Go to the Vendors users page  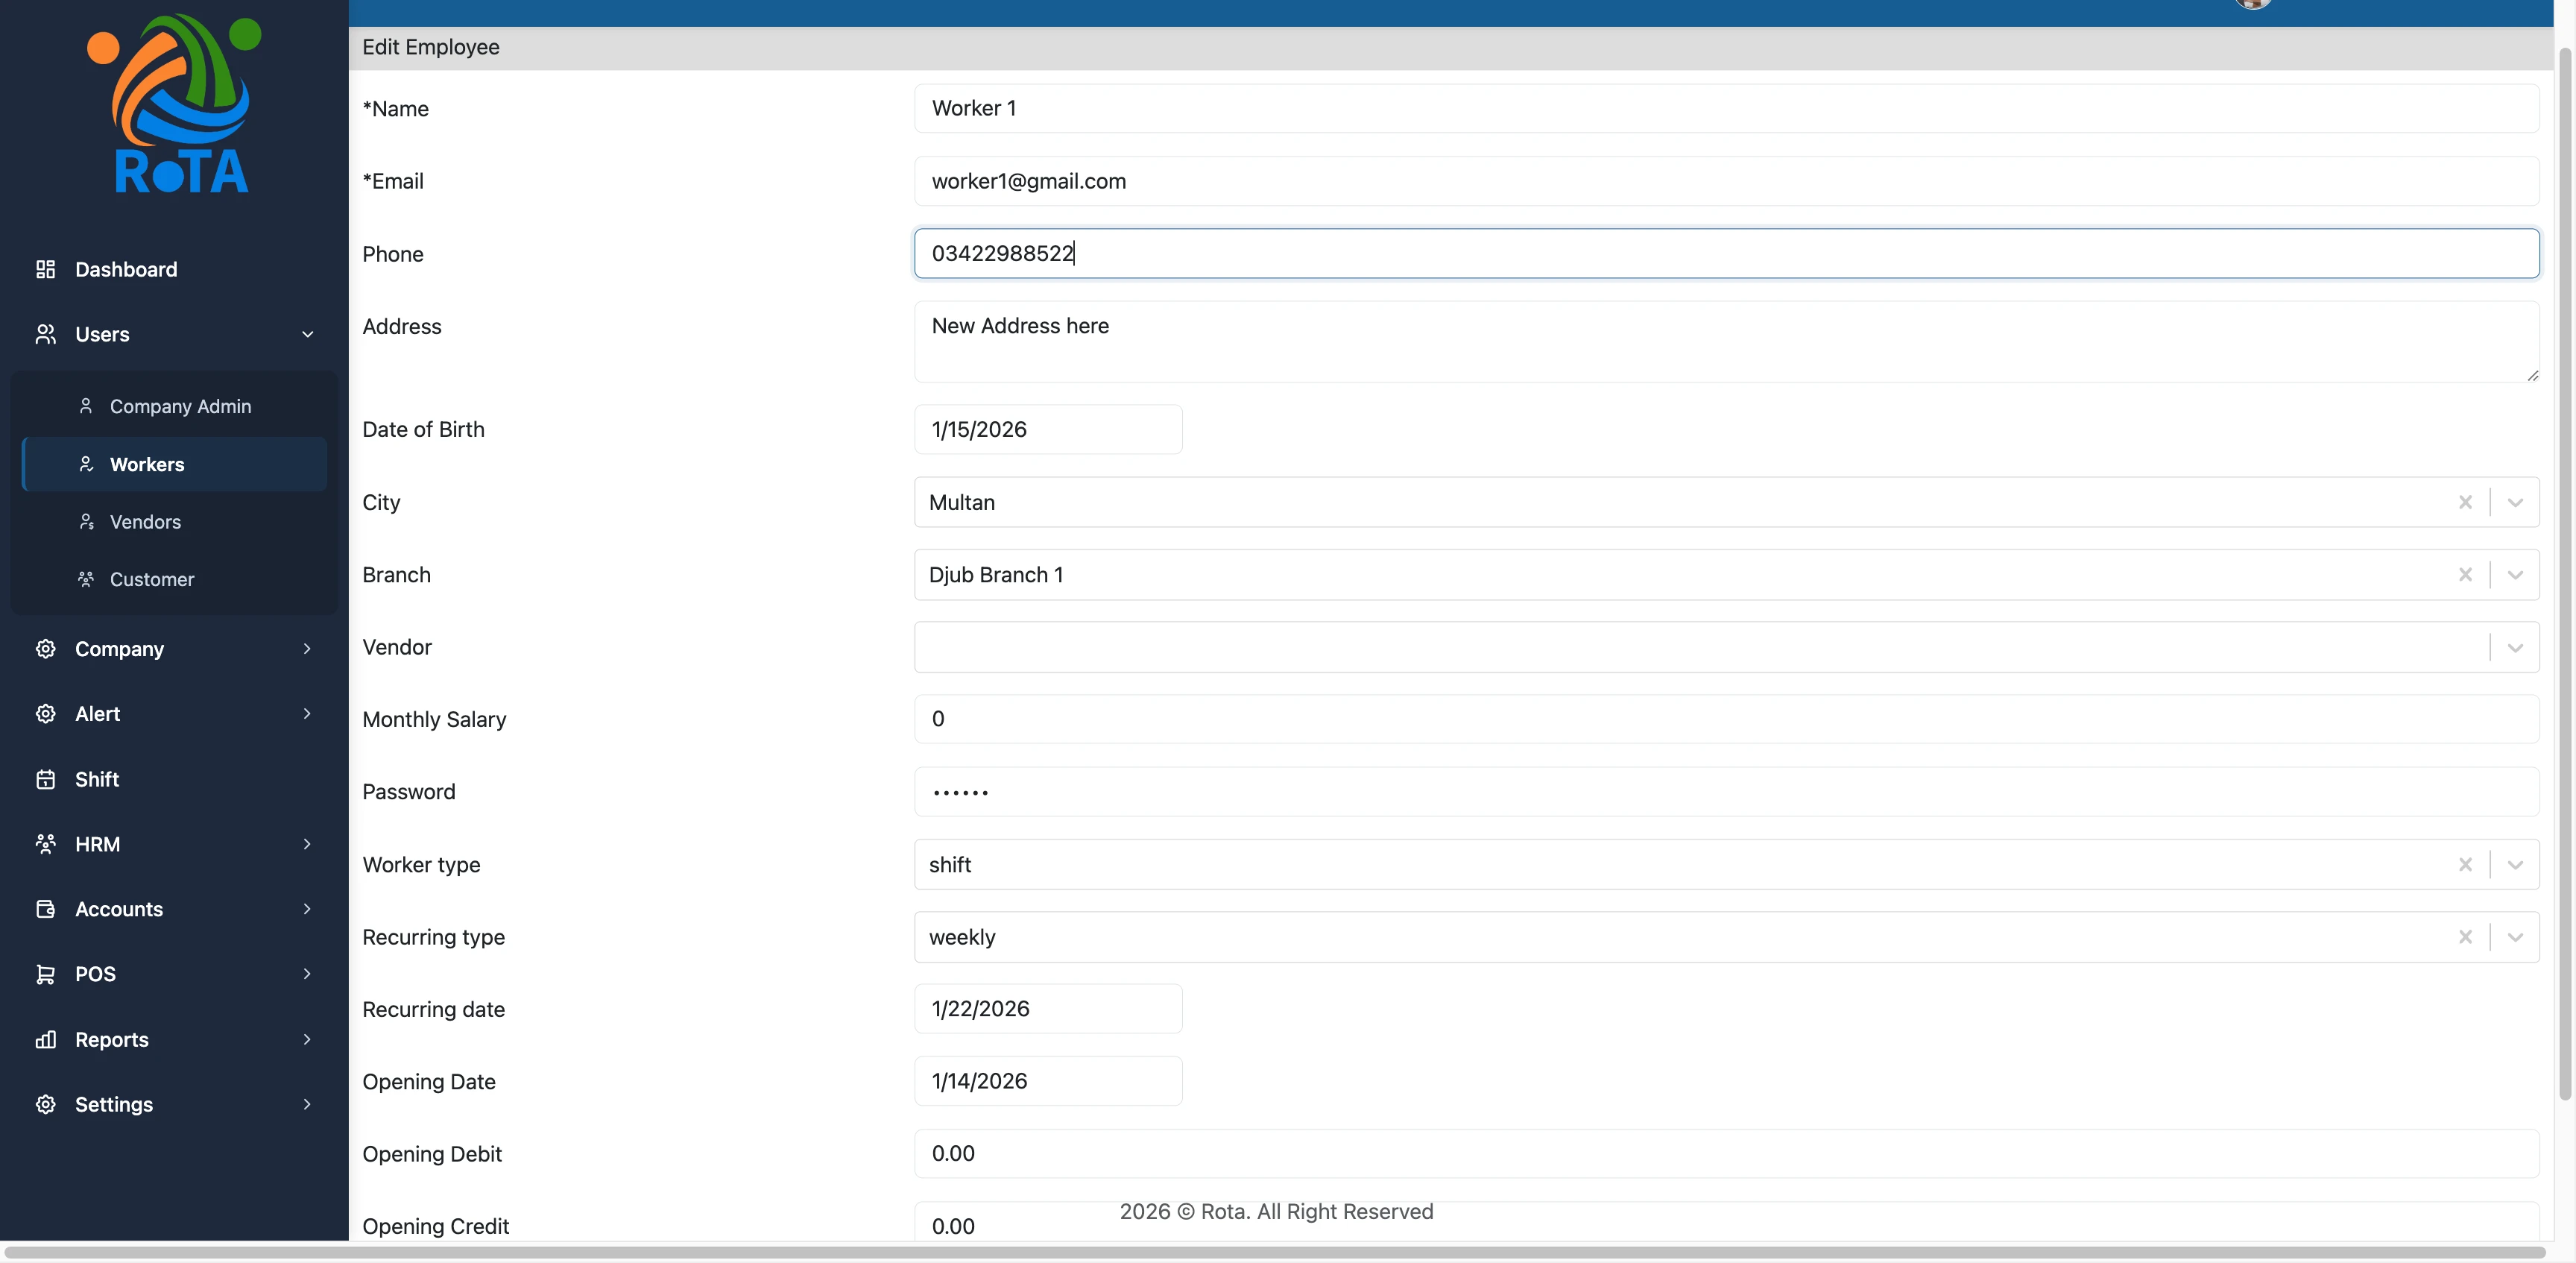coord(145,522)
